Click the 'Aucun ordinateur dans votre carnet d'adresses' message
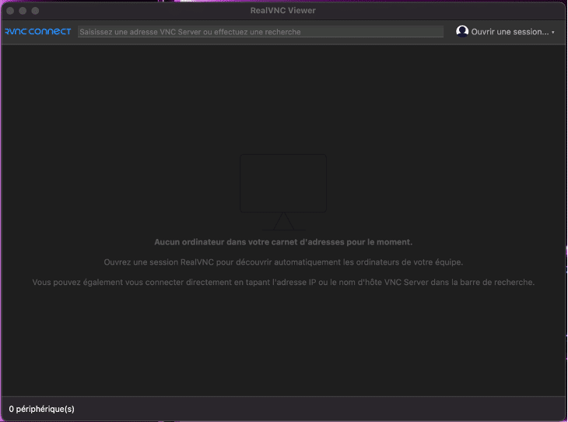 pos(283,242)
